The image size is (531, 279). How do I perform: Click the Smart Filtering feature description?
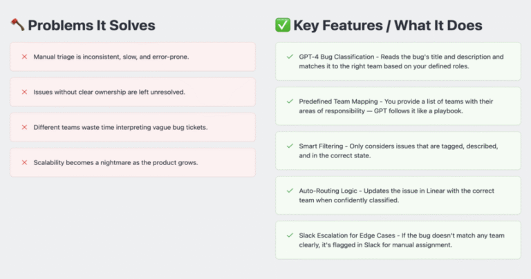tap(398, 151)
